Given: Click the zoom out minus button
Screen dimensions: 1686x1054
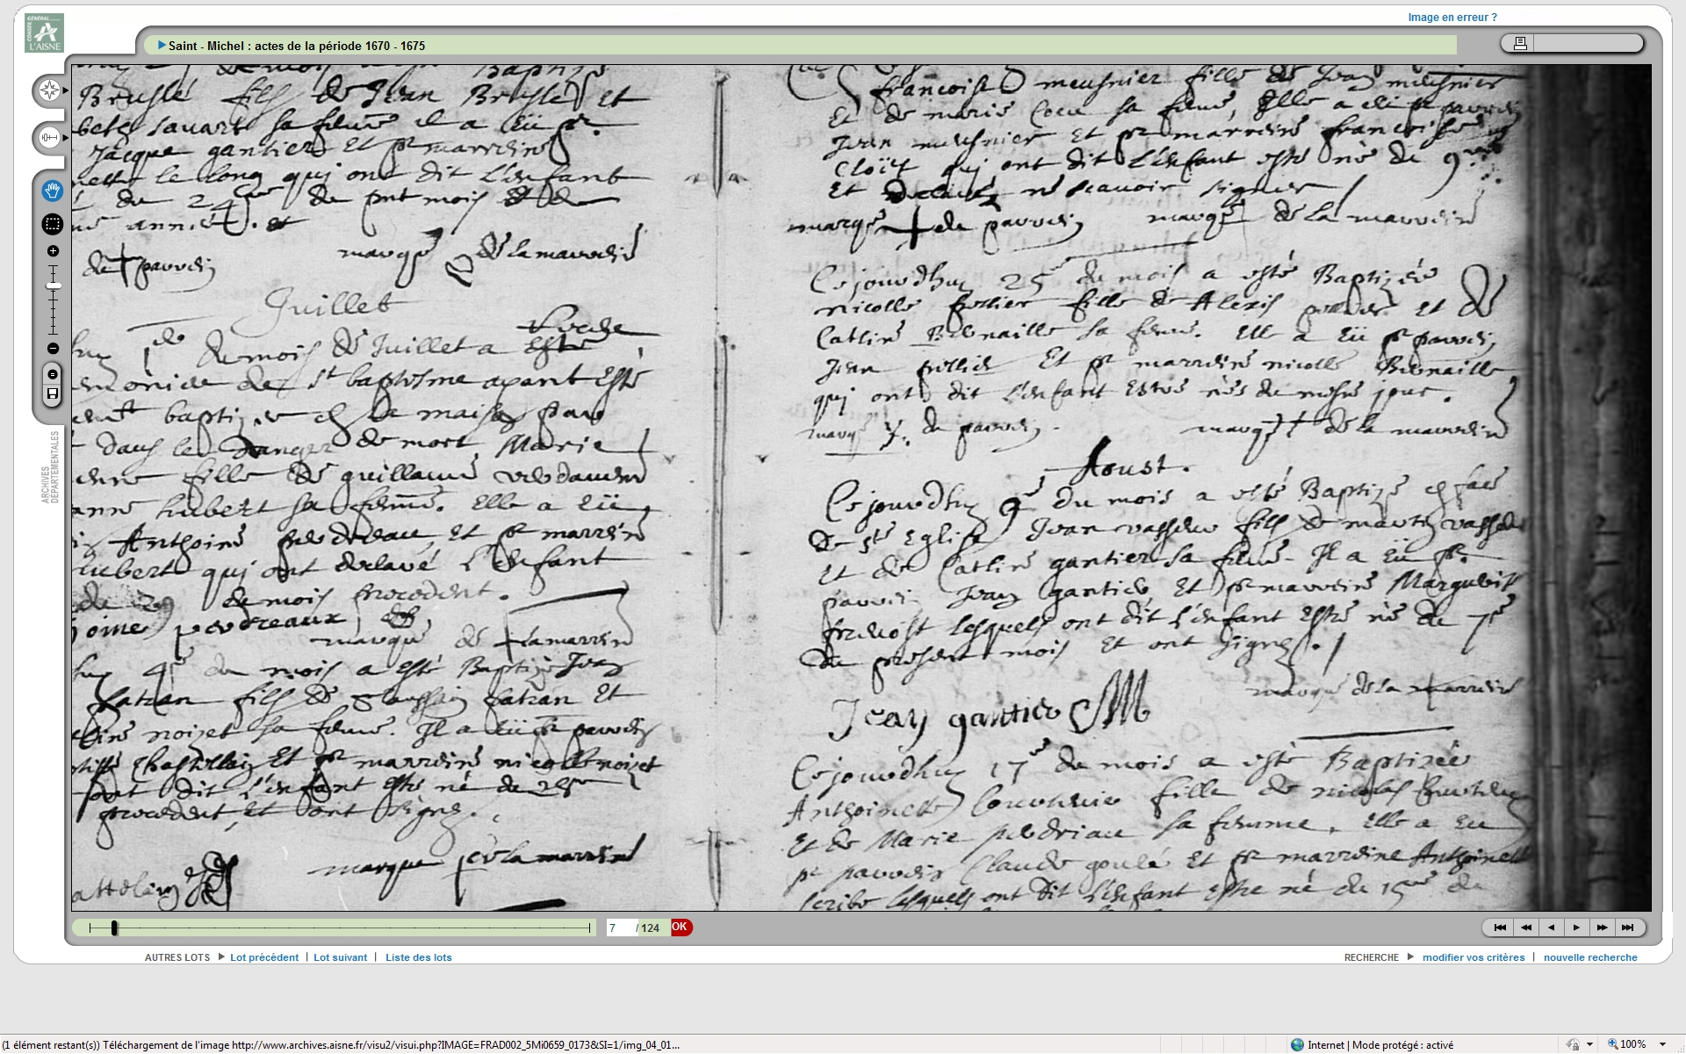Looking at the screenshot, I should tap(53, 349).
